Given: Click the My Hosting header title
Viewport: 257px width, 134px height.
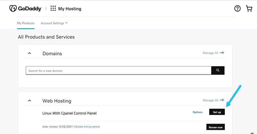Looking at the screenshot, I should [70, 9].
